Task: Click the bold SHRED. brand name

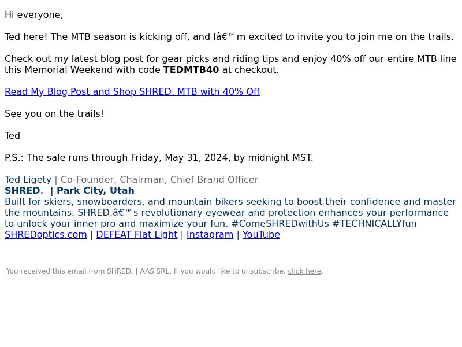Action: click(x=24, y=190)
